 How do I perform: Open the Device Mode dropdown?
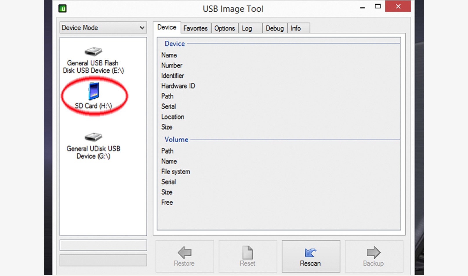(103, 28)
